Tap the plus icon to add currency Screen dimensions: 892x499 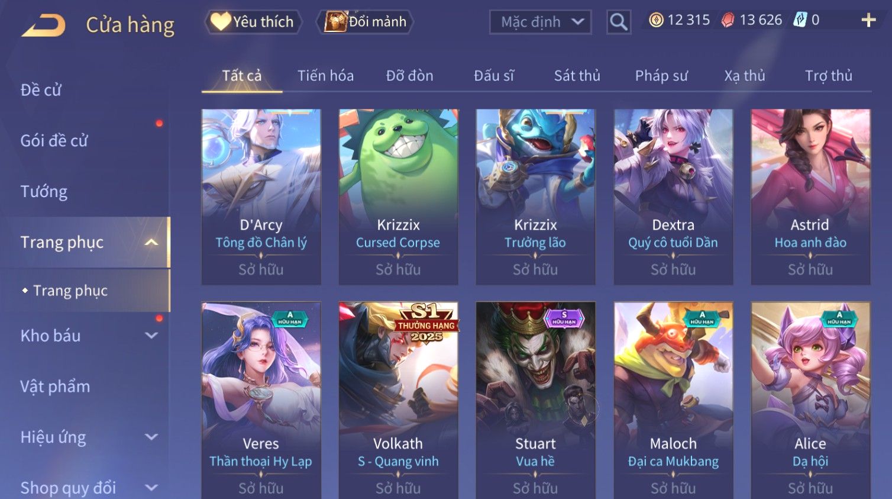click(x=868, y=20)
